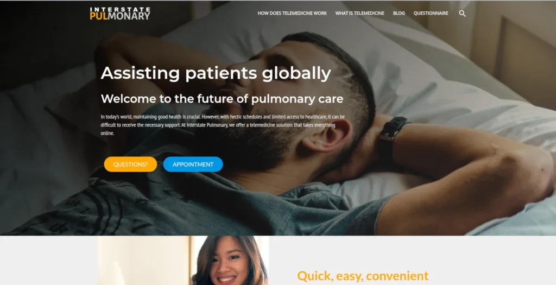
Task: Click the word INTERSTATE in the logo
Action: (120, 9)
